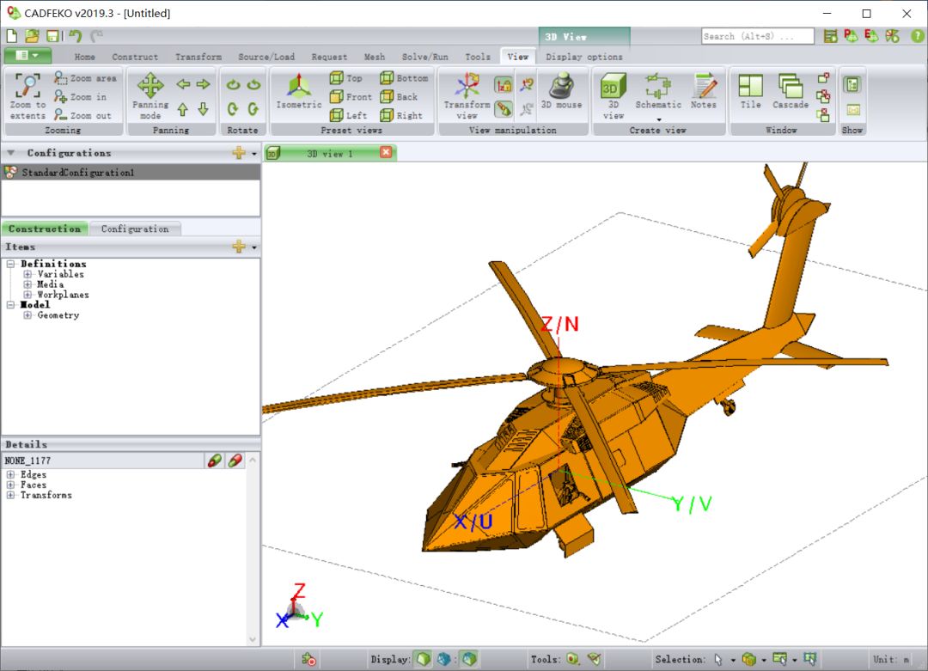
Task: Collapse the Configurations panel triangle
Action: click(10, 153)
